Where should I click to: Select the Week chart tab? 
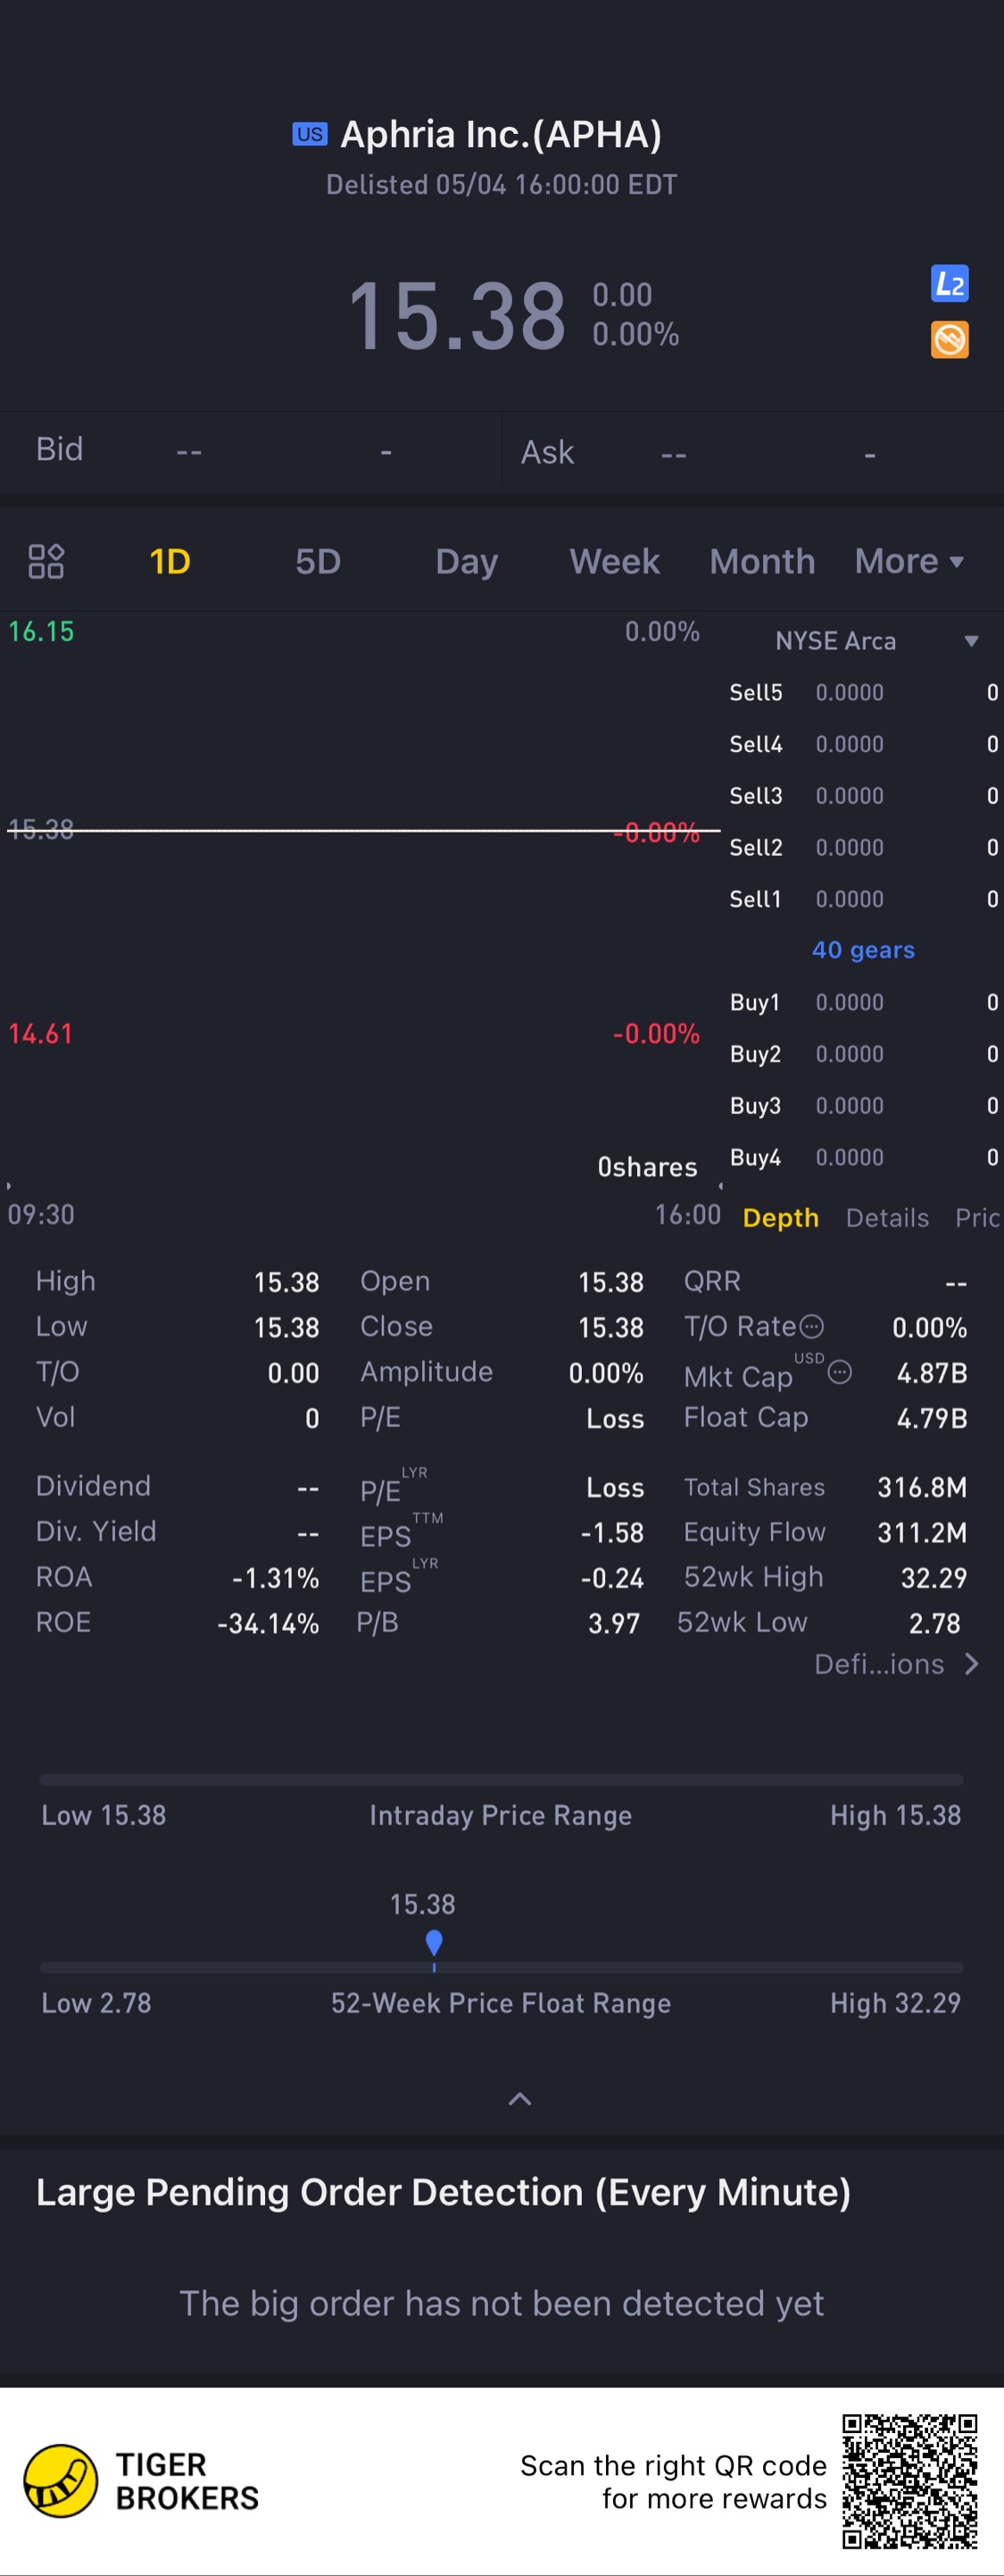pyautogui.click(x=614, y=561)
